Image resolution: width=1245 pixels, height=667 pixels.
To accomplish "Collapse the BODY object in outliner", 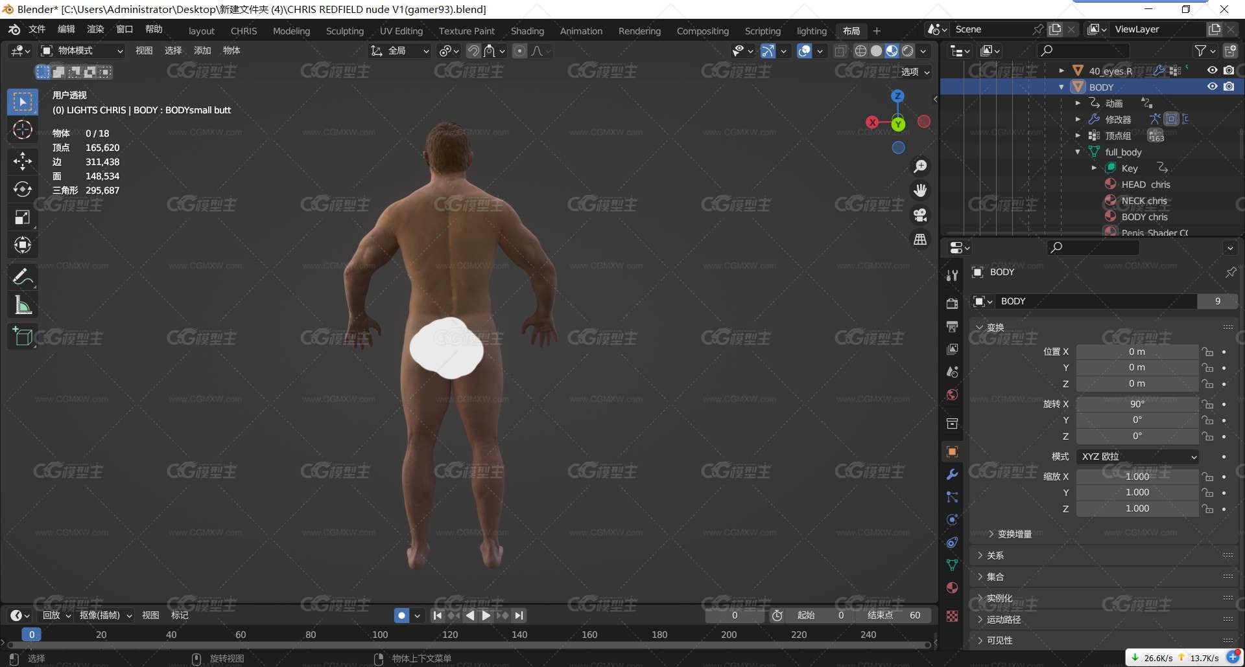I will pos(1061,87).
